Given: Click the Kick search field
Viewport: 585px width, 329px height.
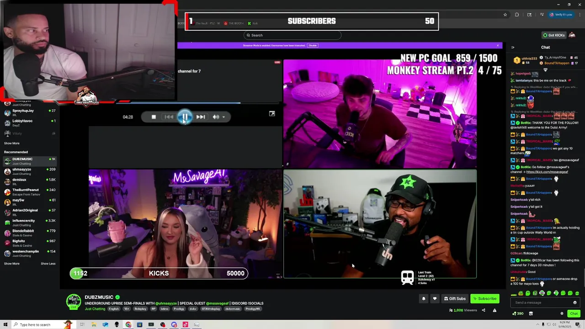Looking at the screenshot, I should (292, 35).
